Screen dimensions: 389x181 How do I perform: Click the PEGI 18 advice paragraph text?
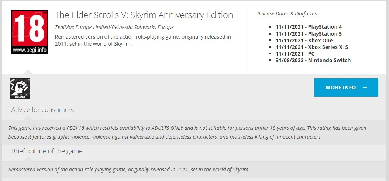[x=187, y=132]
